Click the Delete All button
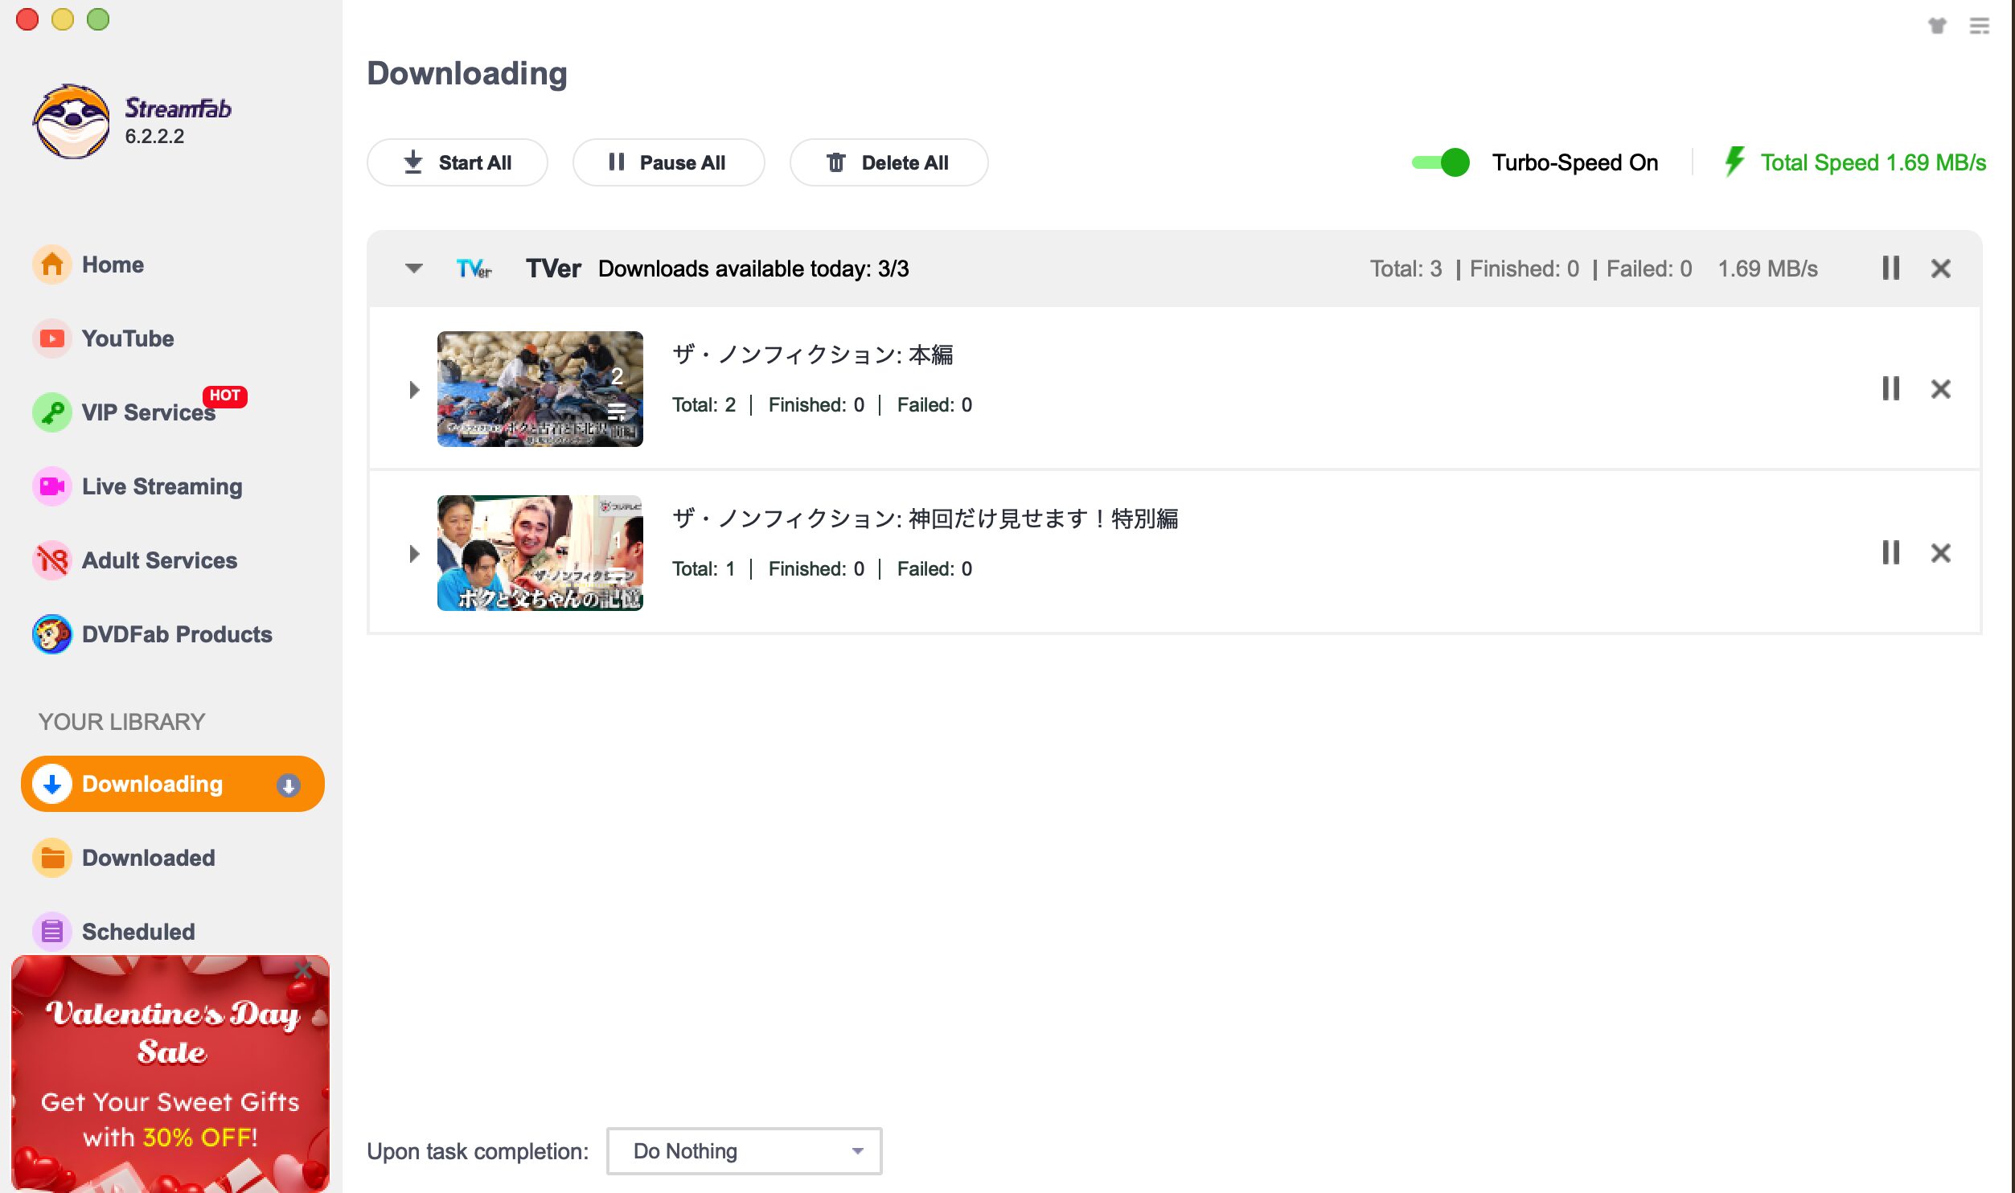2015x1193 pixels. [x=888, y=162]
